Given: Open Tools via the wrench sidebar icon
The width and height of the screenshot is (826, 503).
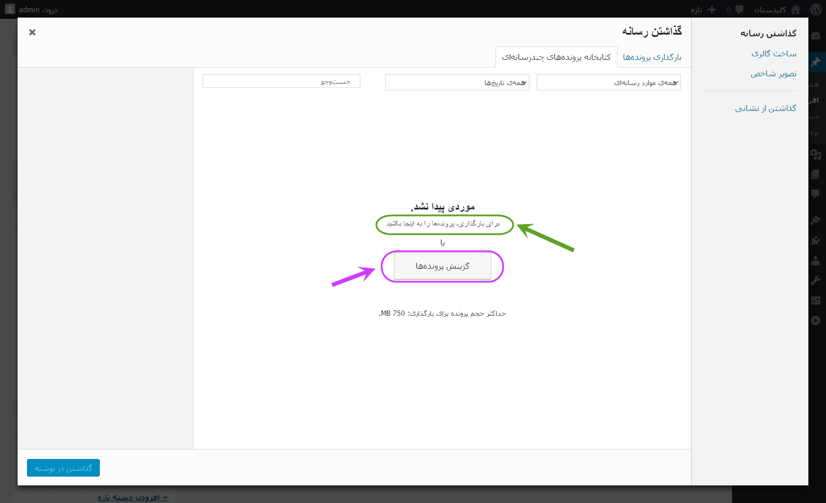Looking at the screenshot, I should [x=815, y=281].
